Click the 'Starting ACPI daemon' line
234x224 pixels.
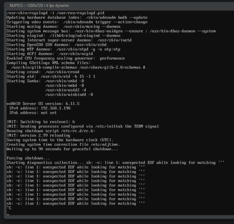click(x=50, y=54)
